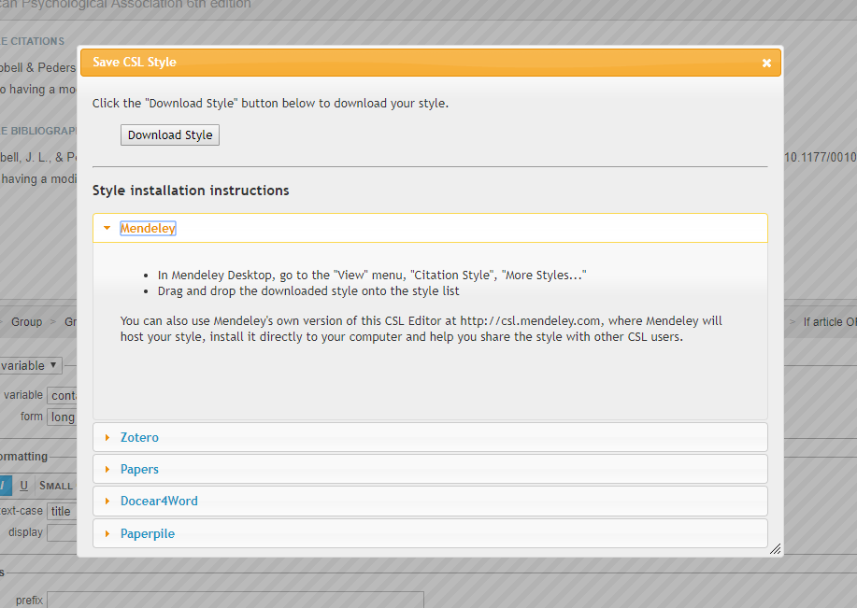Click the http://csl.mendeley.com text
Screen dimensions: 857x608
[x=530, y=320]
